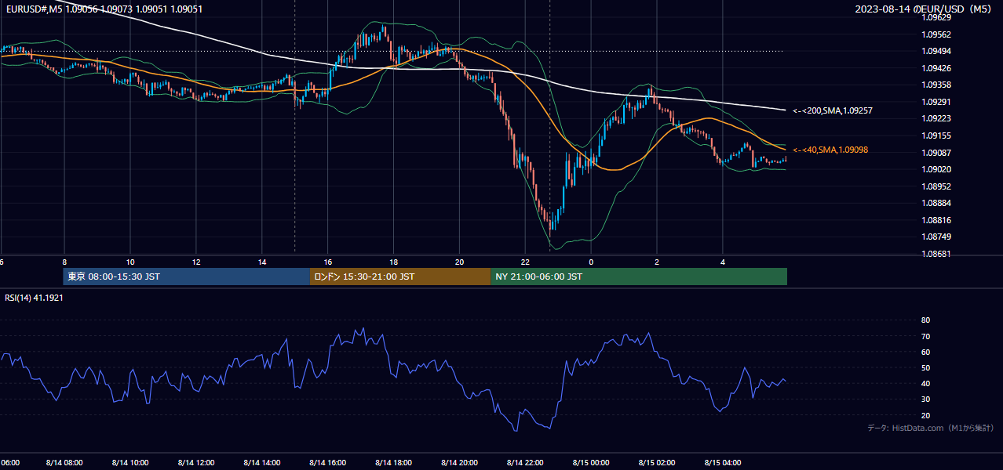Click hour tick '22' under the price chart

click(526, 262)
